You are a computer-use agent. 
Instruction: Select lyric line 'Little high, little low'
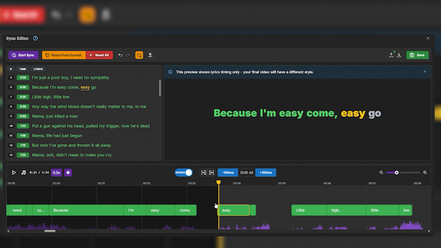point(51,97)
